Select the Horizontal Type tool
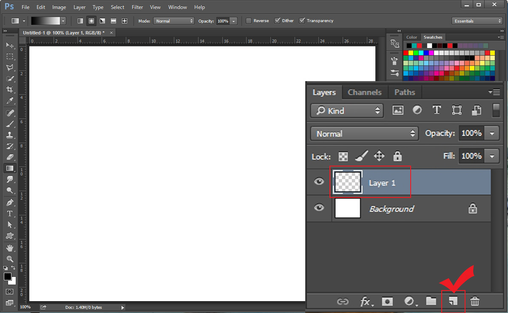The height and width of the screenshot is (313, 508). [10, 214]
